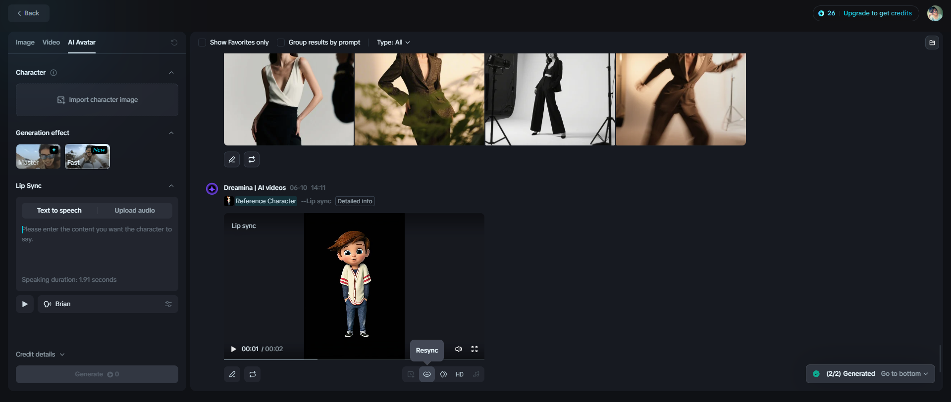This screenshot has width=951, height=402.
Task: Open the blurred dancing brown suit image
Action: tap(681, 99)
